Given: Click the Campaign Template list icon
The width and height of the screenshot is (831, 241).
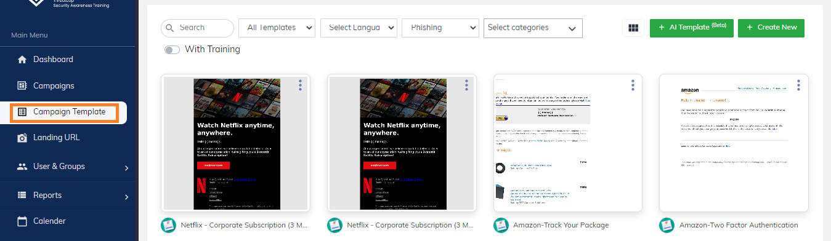Looking at the screenshot, I should (22, 112).
